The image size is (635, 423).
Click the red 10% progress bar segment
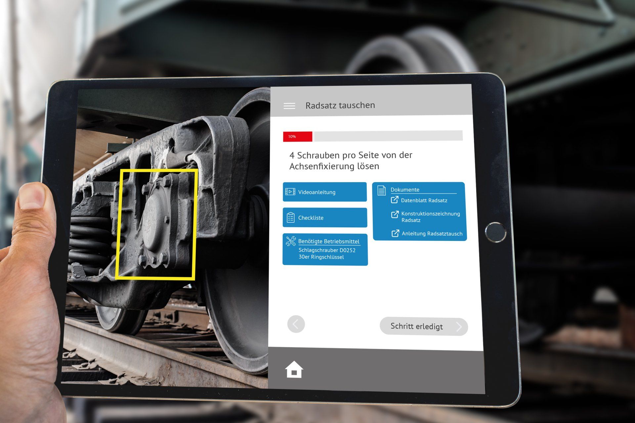[x=297, y=136]
